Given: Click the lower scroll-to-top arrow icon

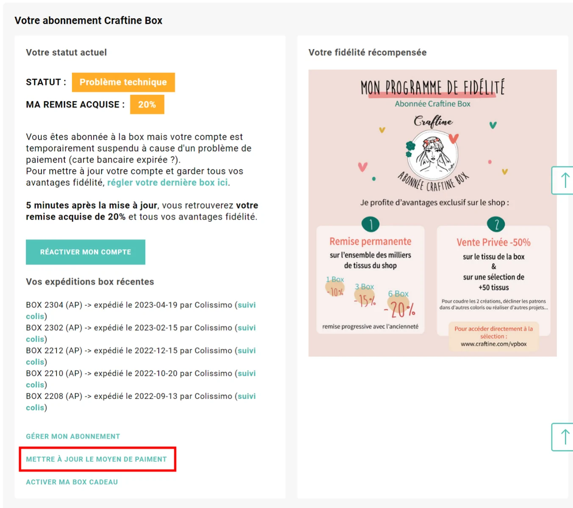Looking at the screenshot, I should [x=563, y=437].
